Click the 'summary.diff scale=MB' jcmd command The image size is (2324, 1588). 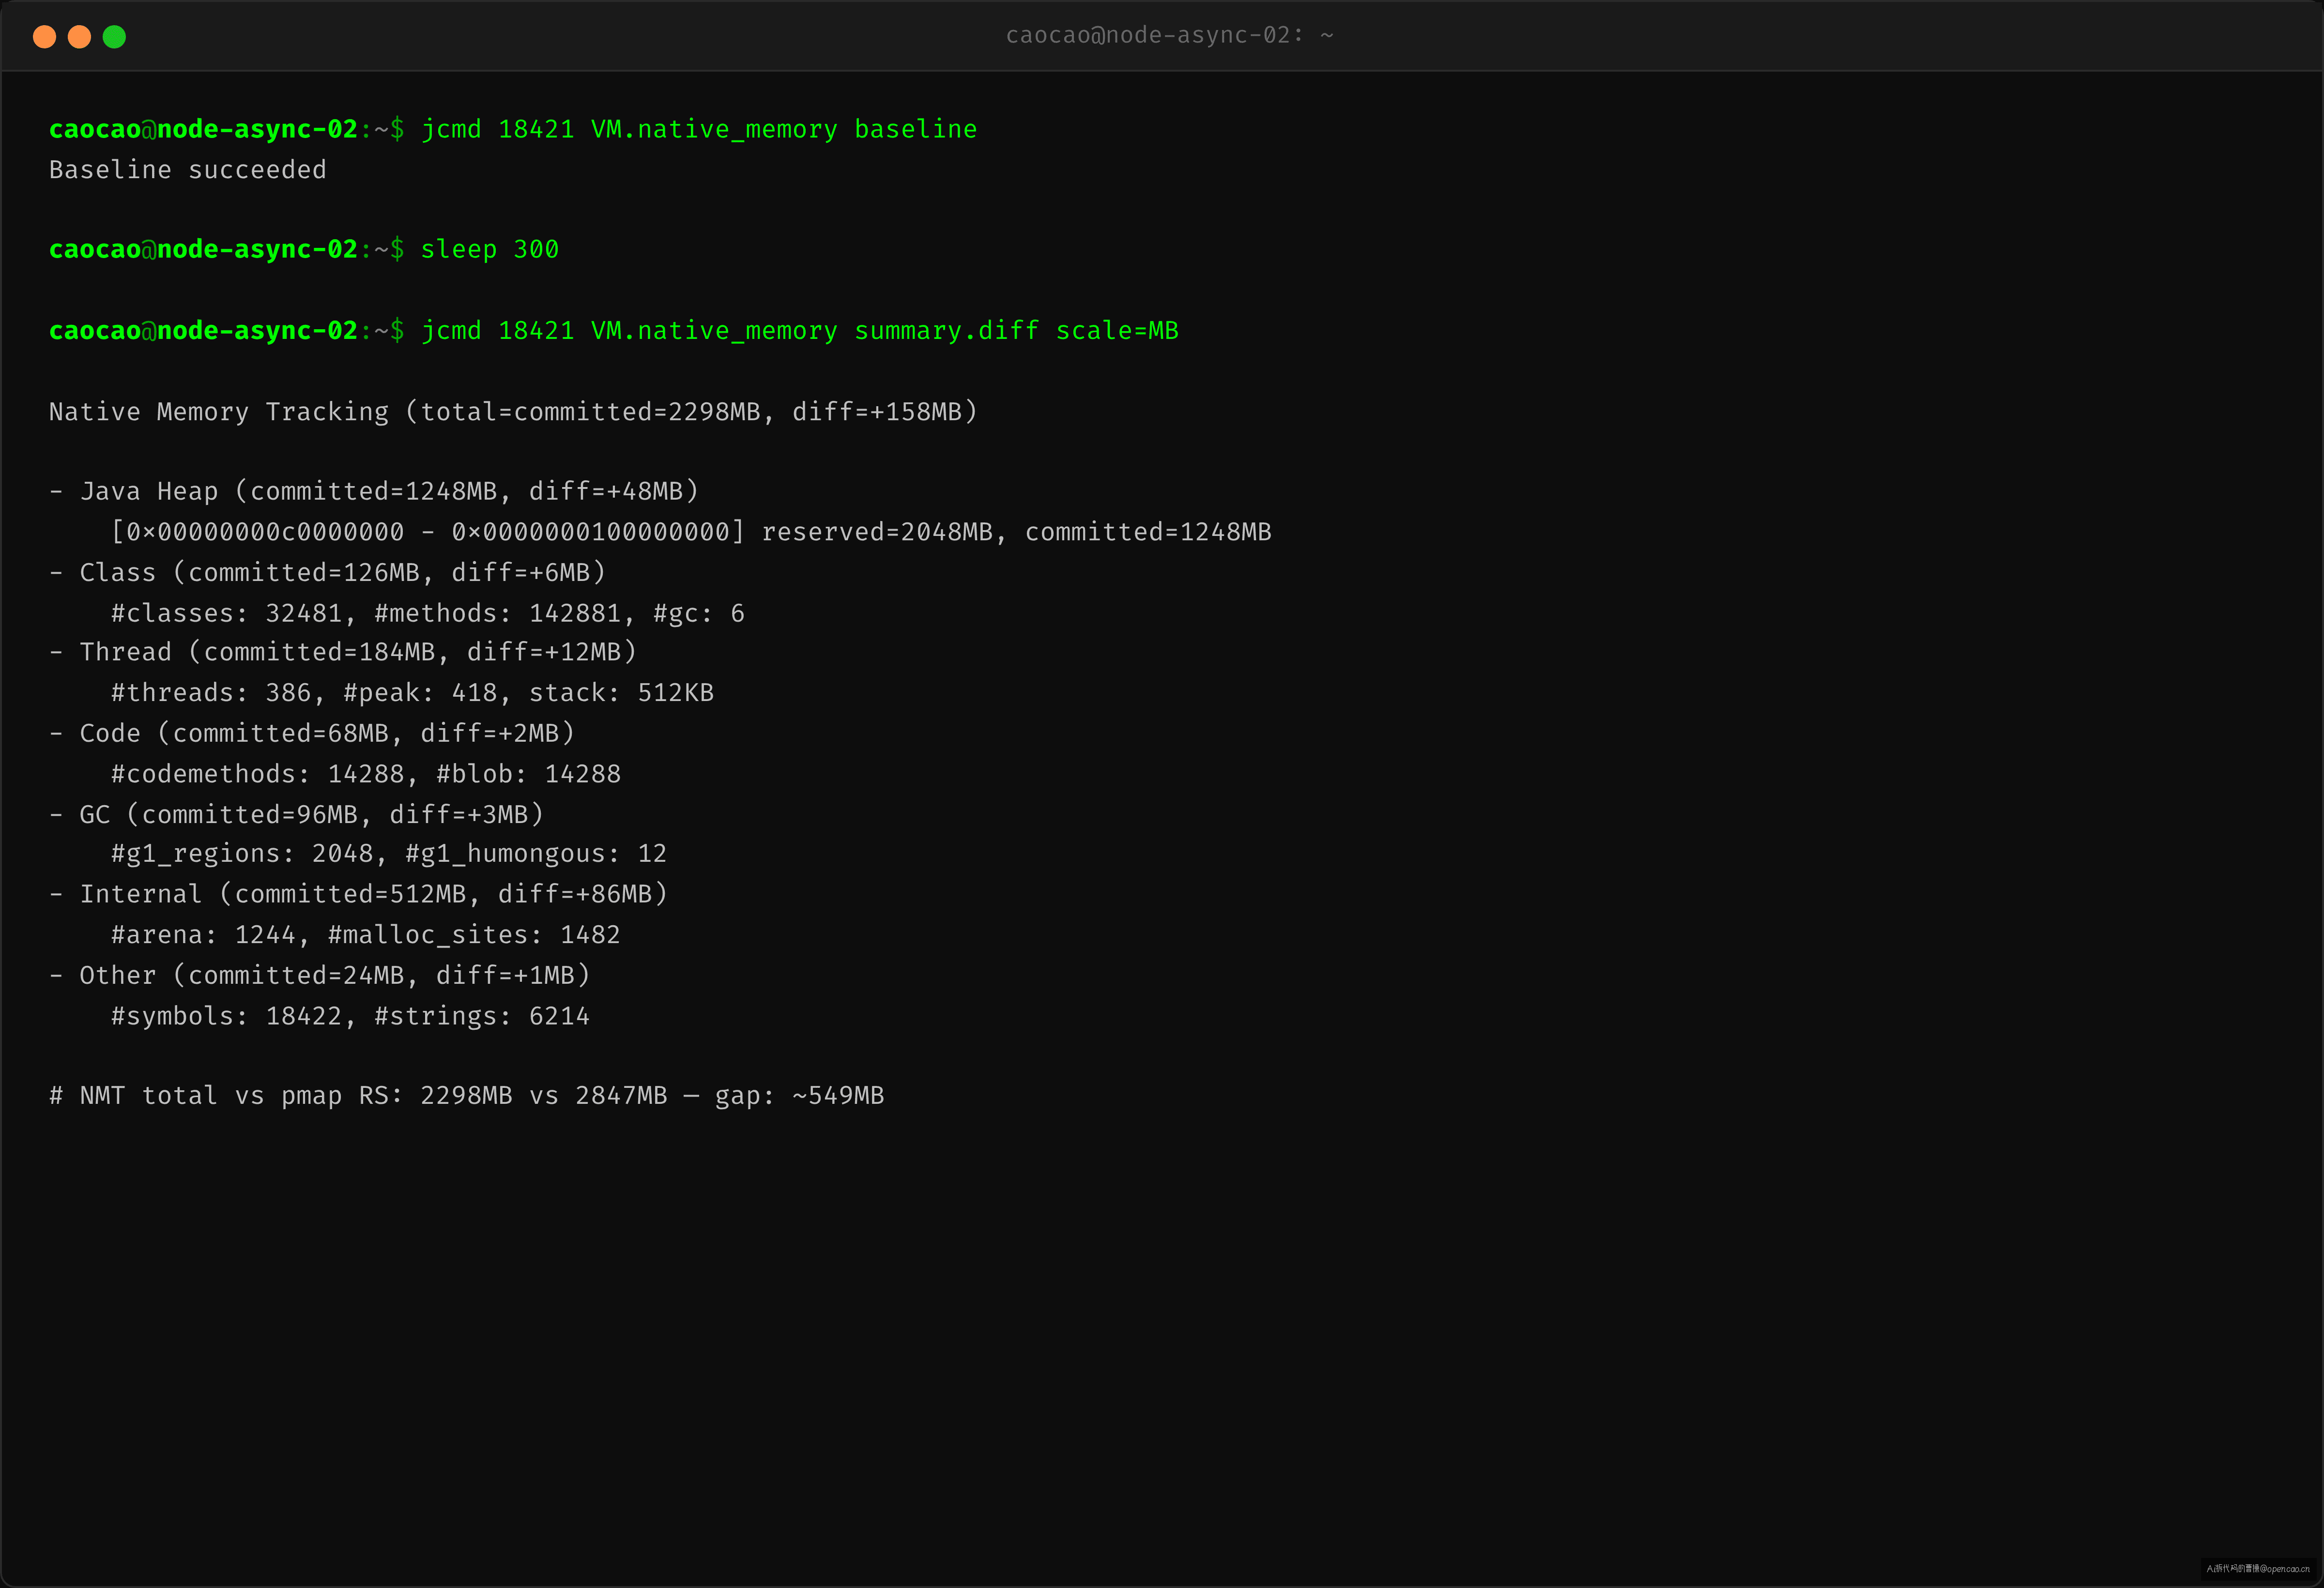pyautogui.click(x=800, y=331)
